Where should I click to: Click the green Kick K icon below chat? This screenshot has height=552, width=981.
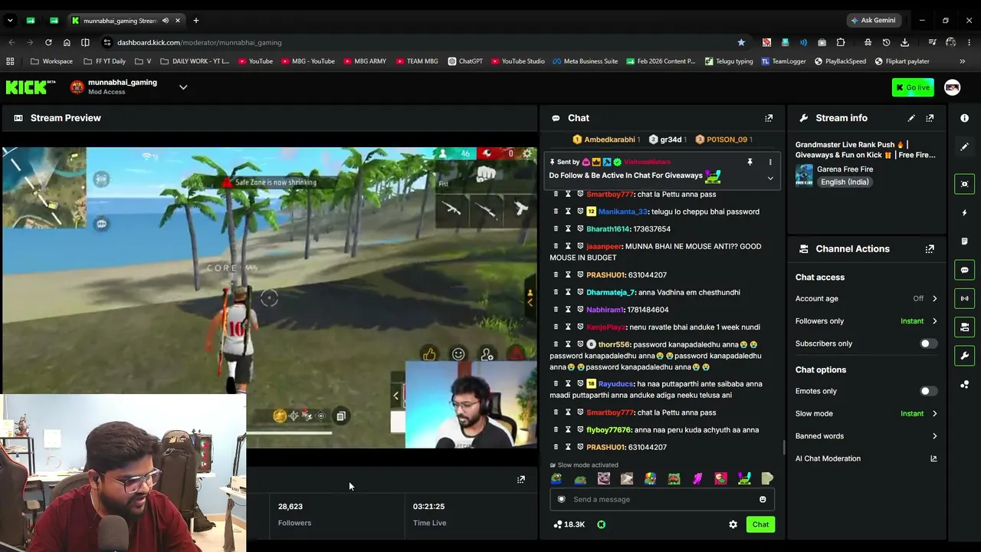click(x=601, y=524)
